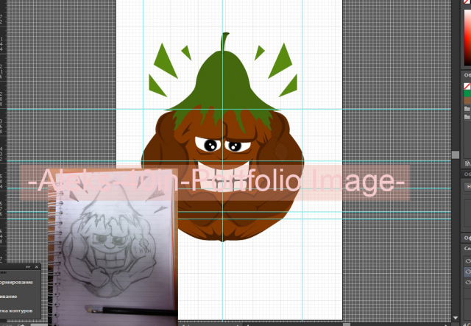The width and height of the screenshot is (471, 326).
Task: Collapse the floating panel with double-arrow icon
Action: 28,267
